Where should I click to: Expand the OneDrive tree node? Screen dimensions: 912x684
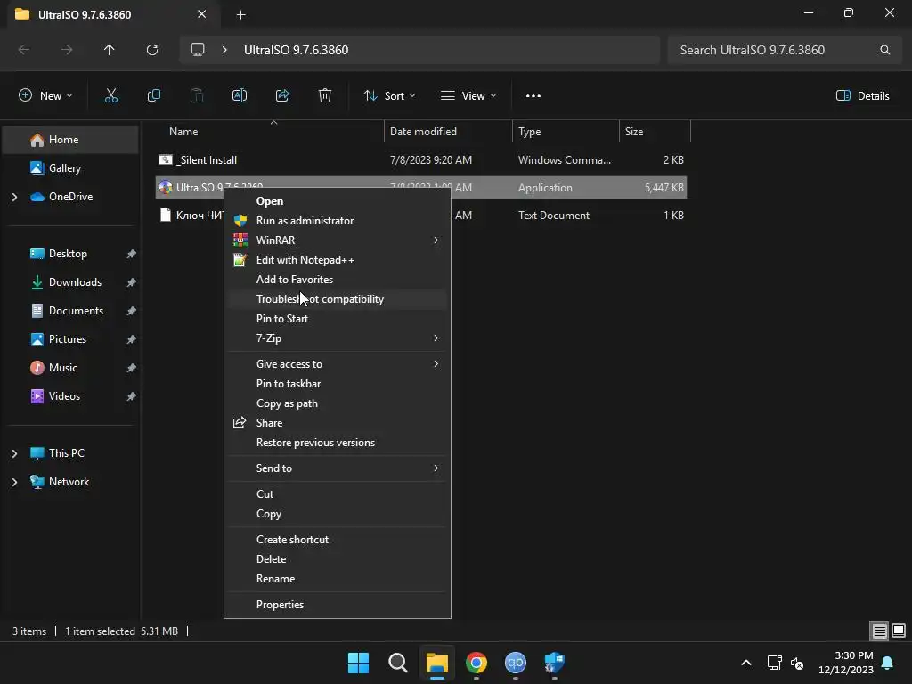(14, 197)
